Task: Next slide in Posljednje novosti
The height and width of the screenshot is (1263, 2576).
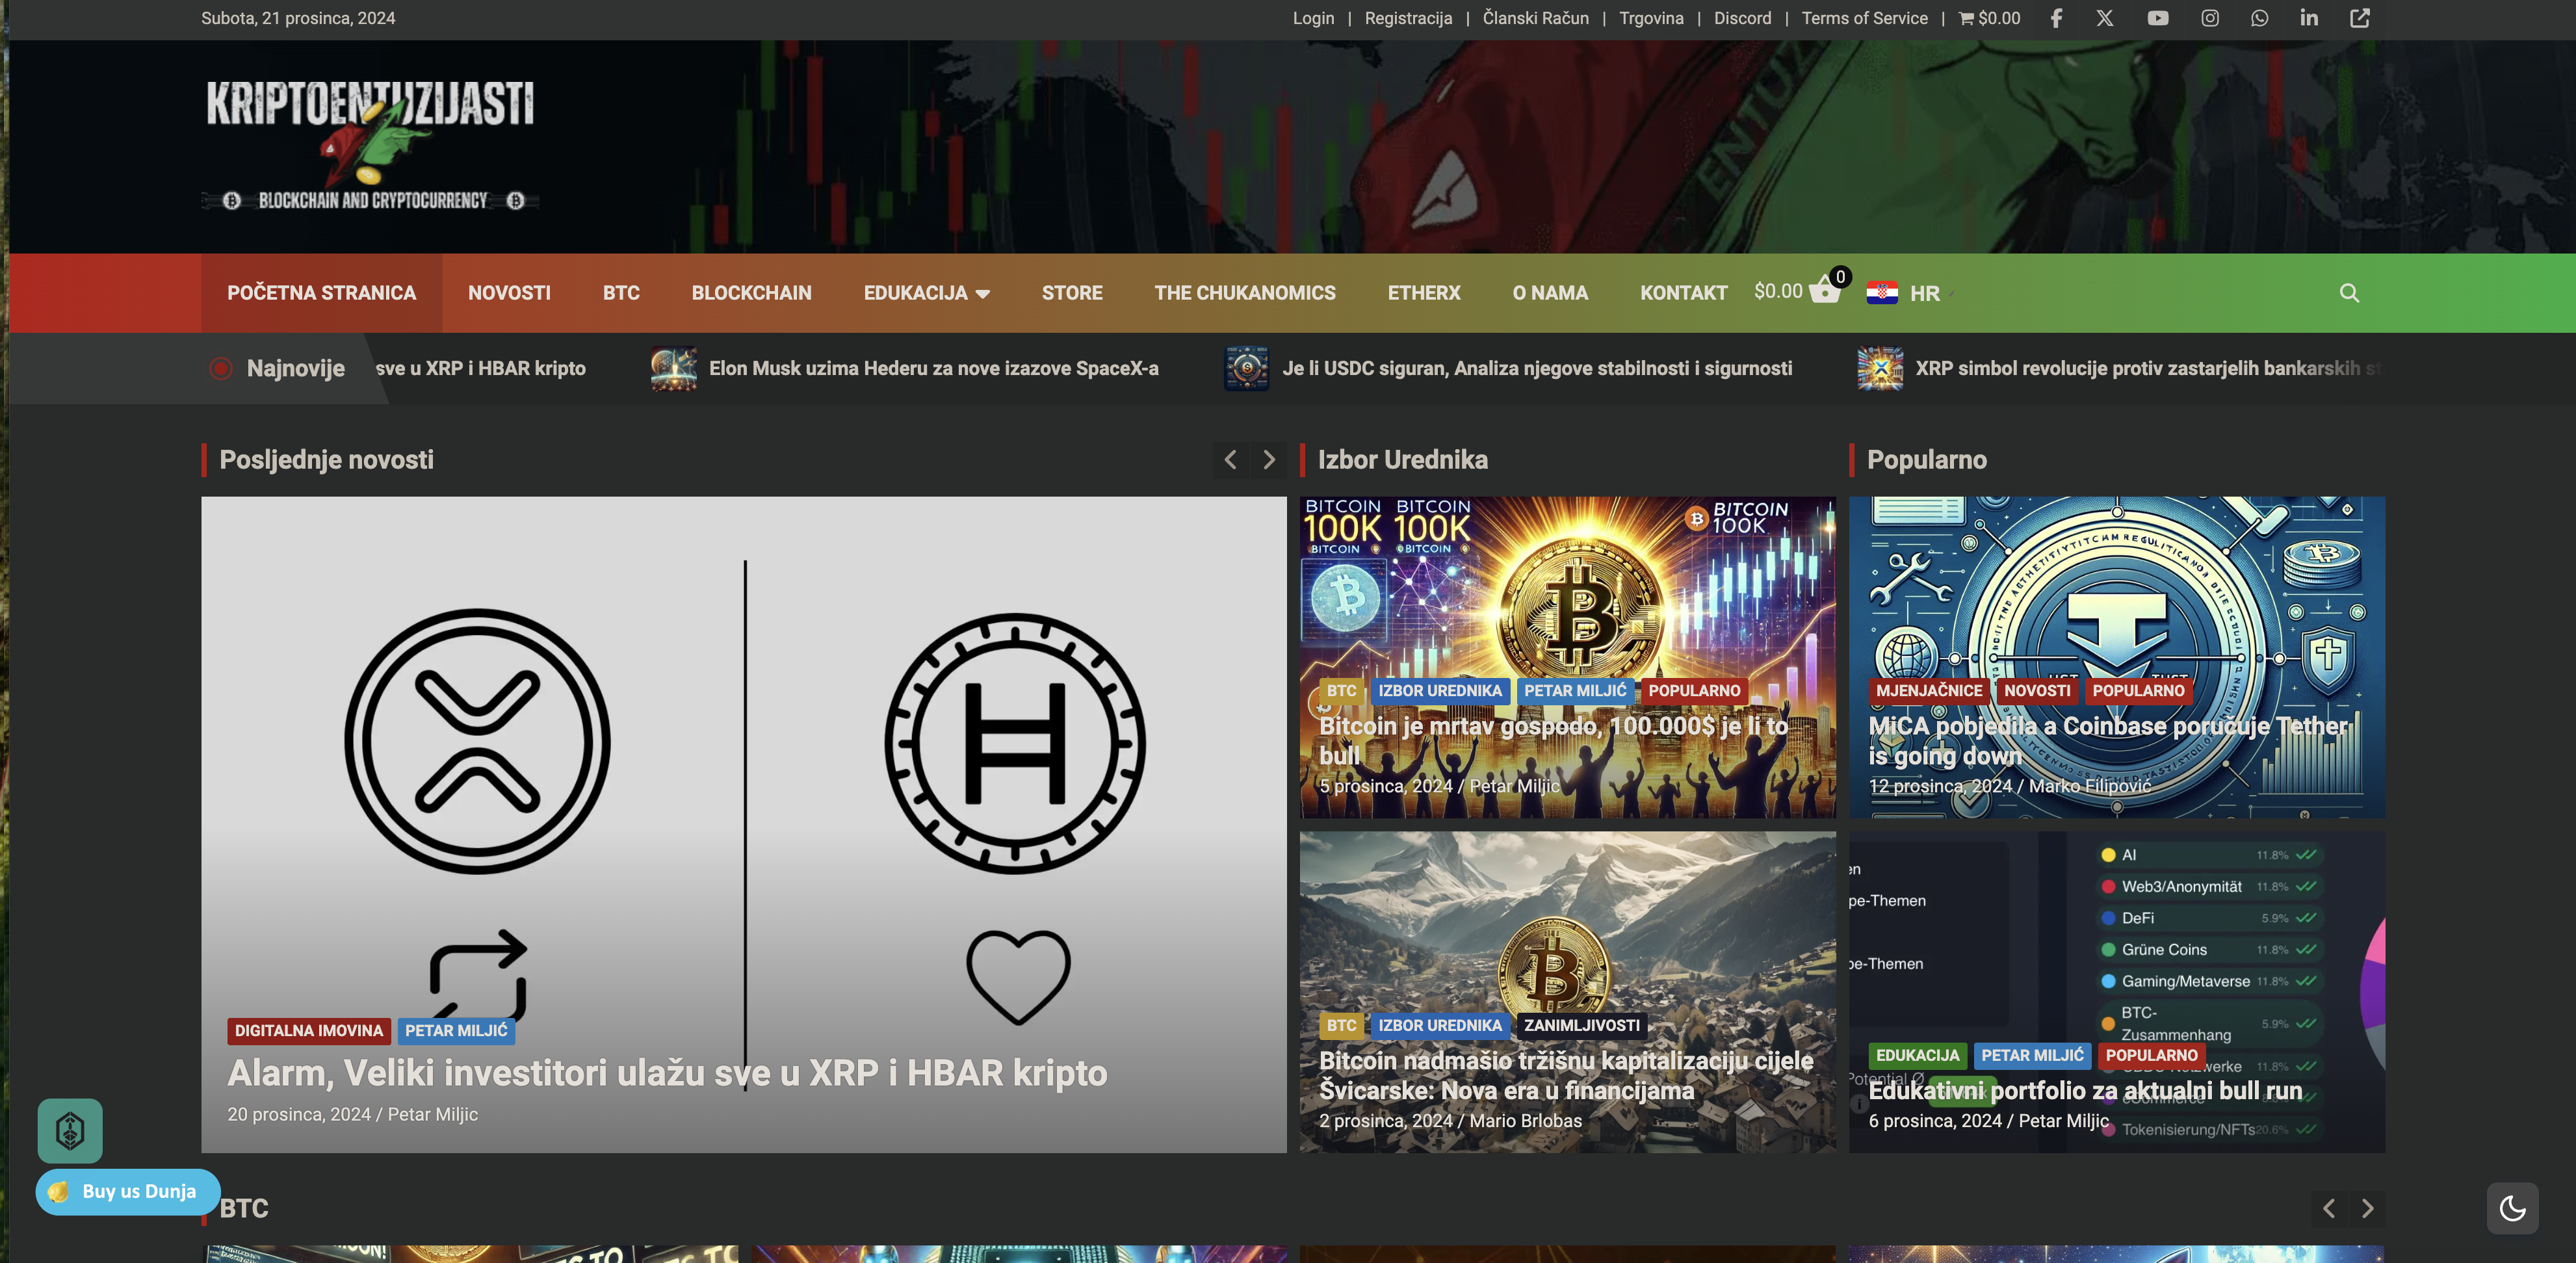Action: (x=1269, y=460)
